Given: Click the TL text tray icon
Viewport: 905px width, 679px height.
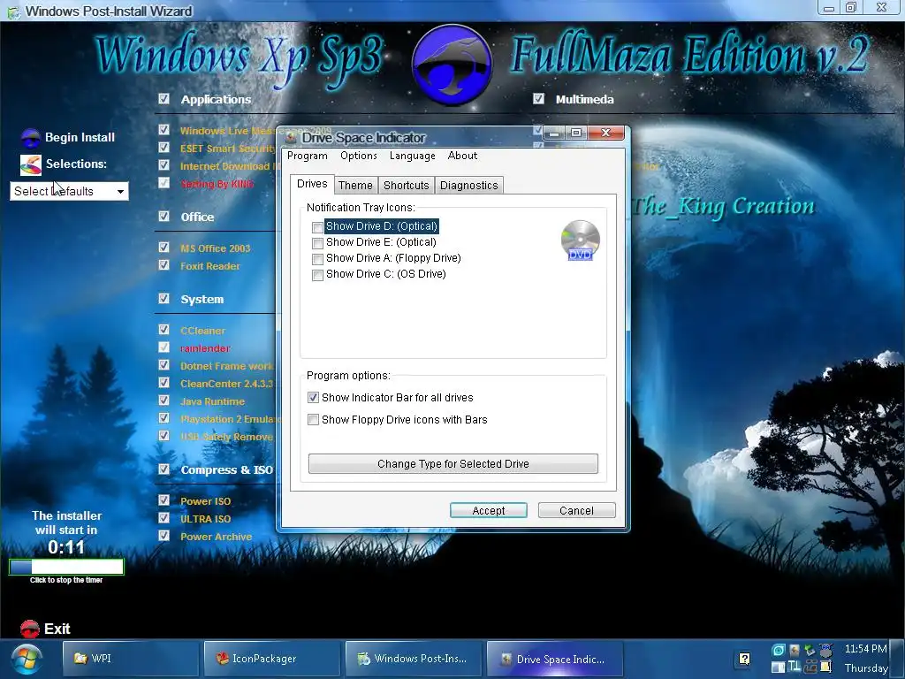Looking at the screenshot, I should point(795,667).
